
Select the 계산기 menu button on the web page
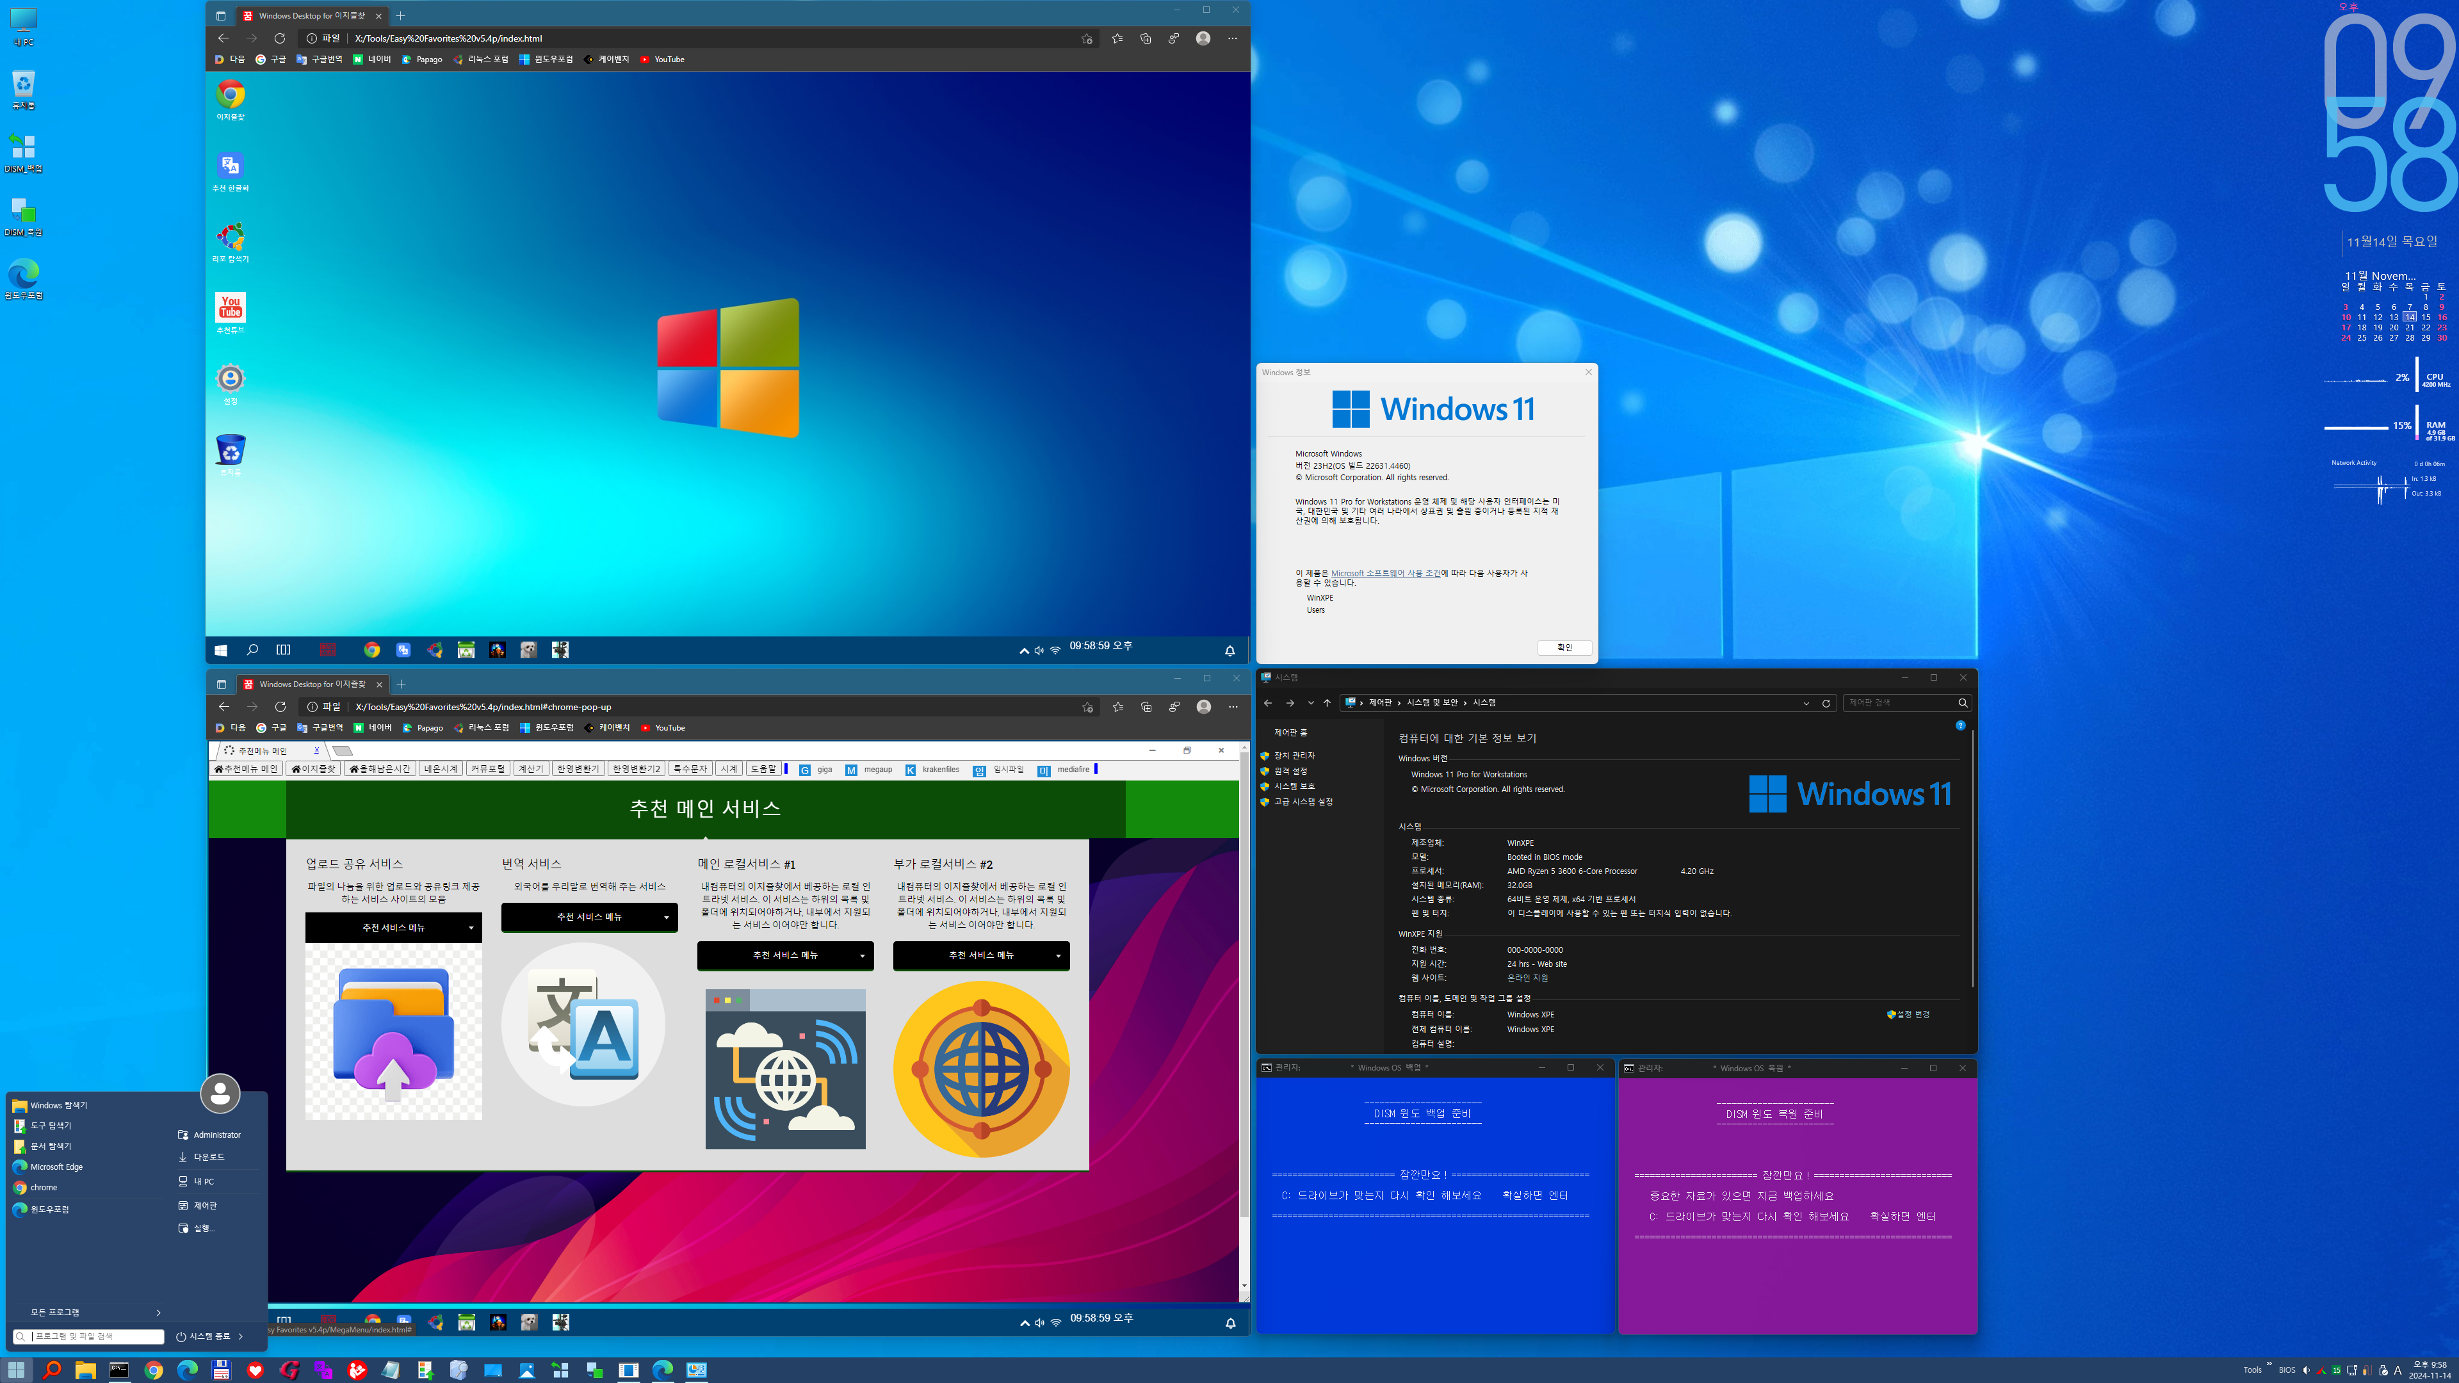530,769
